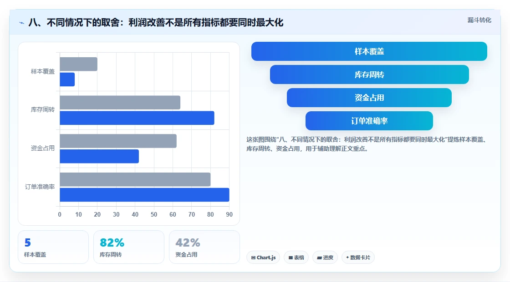510x282 pixels.
Task: Select the 资金占用 funnel stage
Action: 369,98
